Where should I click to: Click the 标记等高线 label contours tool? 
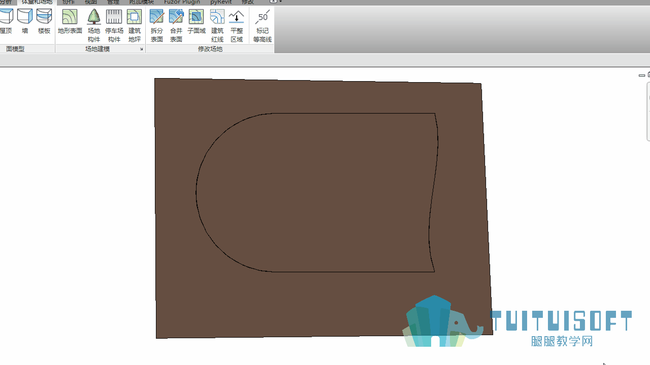point(262,25)
